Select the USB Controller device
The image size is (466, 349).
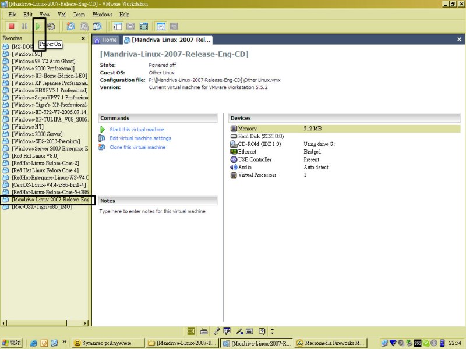click(345, 159)
